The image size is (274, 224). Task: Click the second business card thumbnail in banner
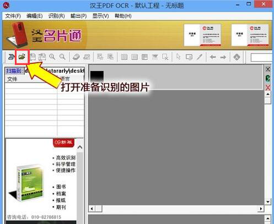250,35
